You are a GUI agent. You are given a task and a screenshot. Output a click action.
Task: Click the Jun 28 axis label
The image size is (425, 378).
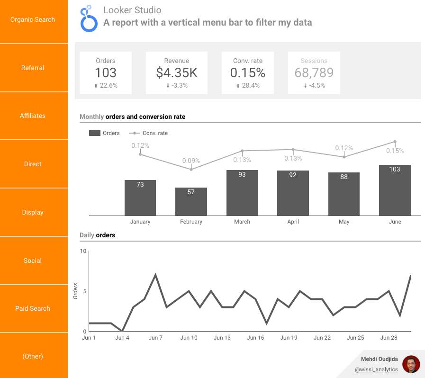point(389,338)
